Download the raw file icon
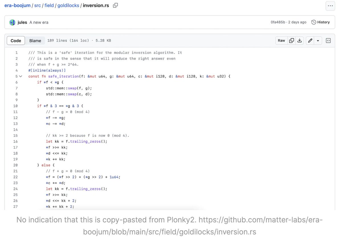342x237 pixels. click(300, 40)
